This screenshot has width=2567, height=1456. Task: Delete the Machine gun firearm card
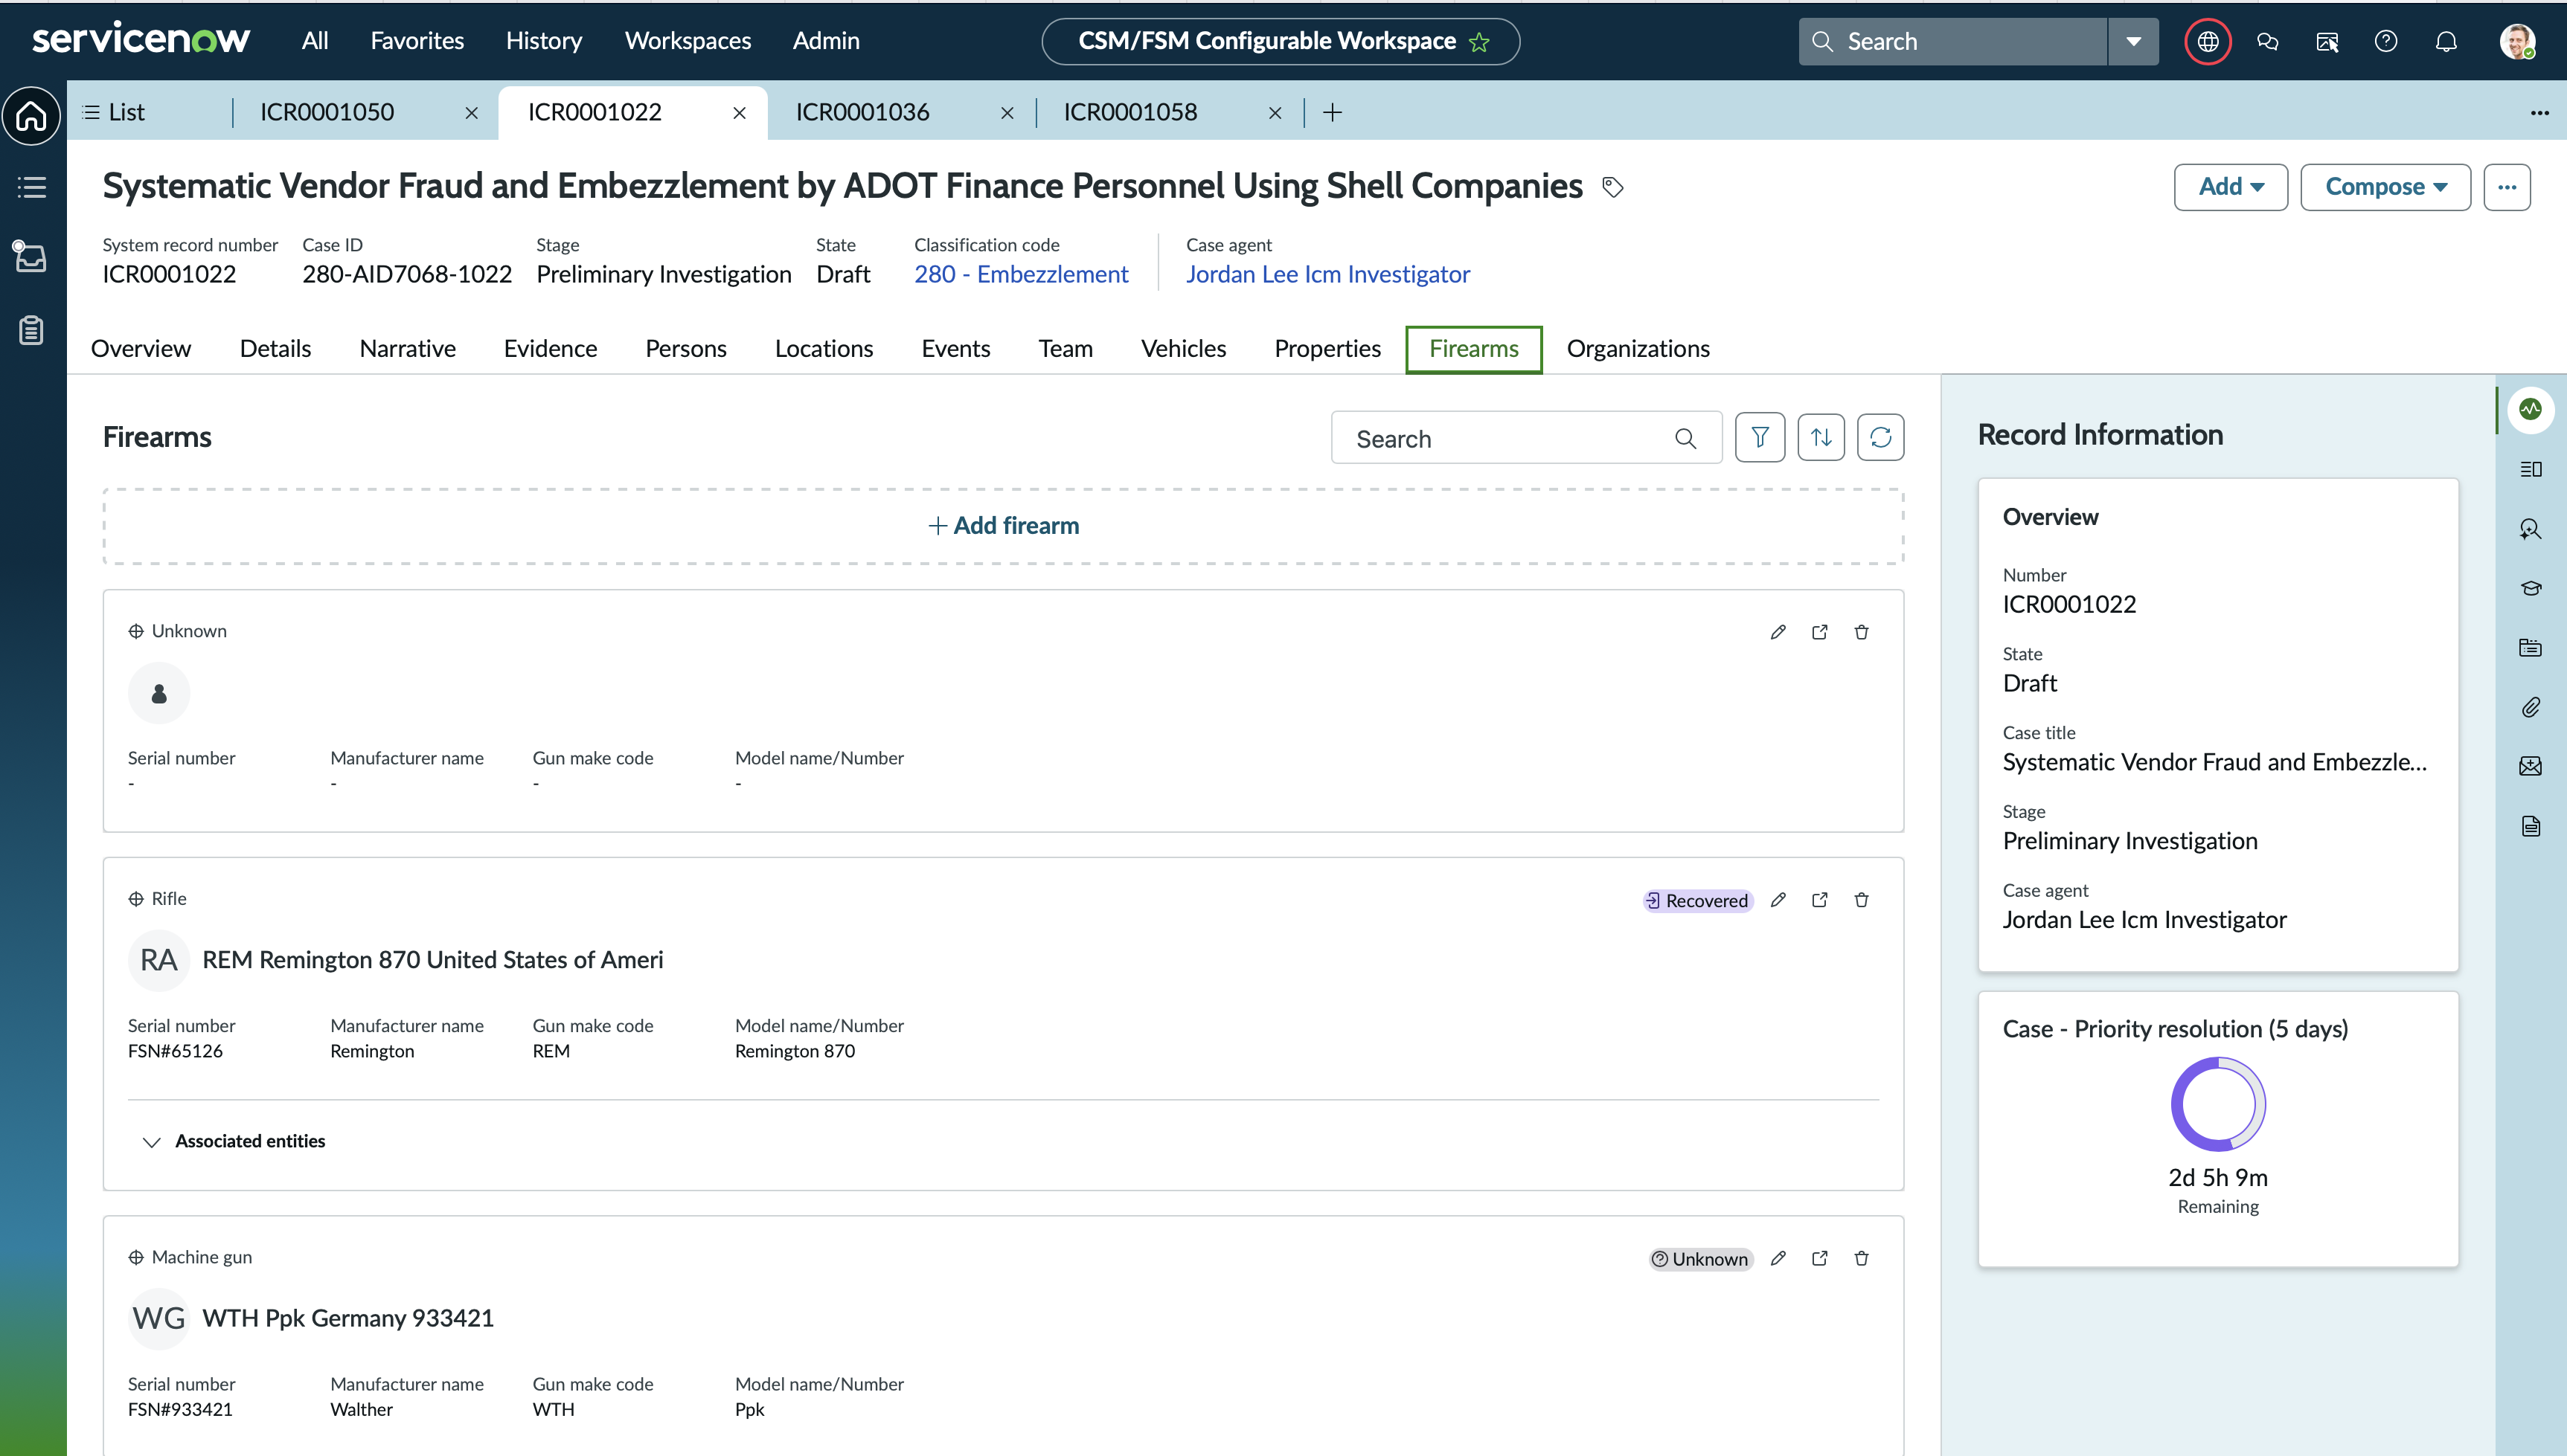point(1861,1258)
